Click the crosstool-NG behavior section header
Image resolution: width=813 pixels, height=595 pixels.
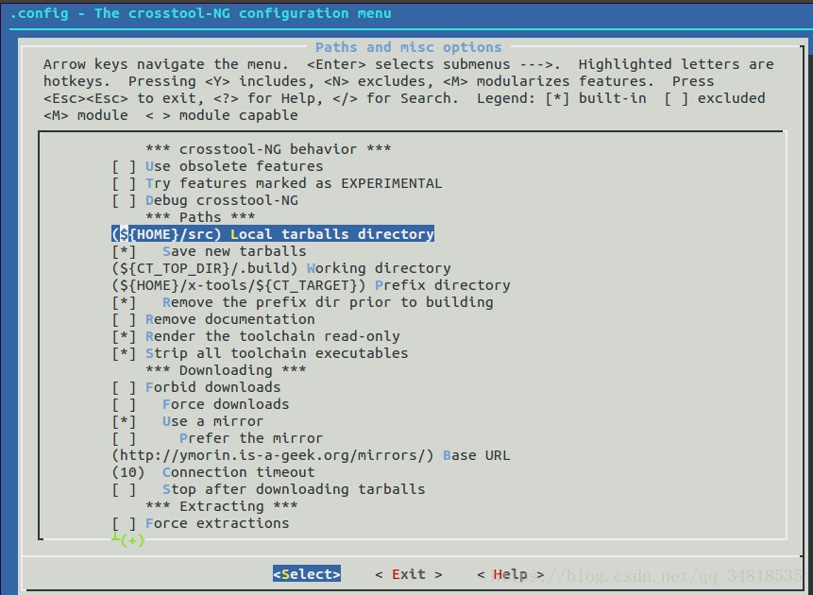268,149
